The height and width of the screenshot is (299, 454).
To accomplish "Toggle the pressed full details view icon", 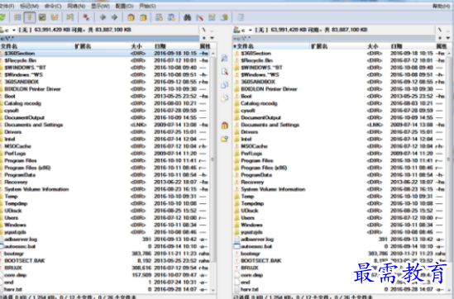I will (x=30, y=17).
